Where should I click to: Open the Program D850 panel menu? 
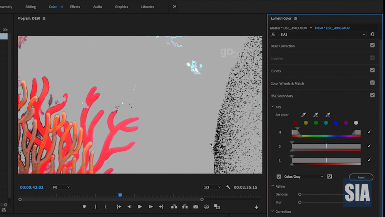[x=44, y=19]
